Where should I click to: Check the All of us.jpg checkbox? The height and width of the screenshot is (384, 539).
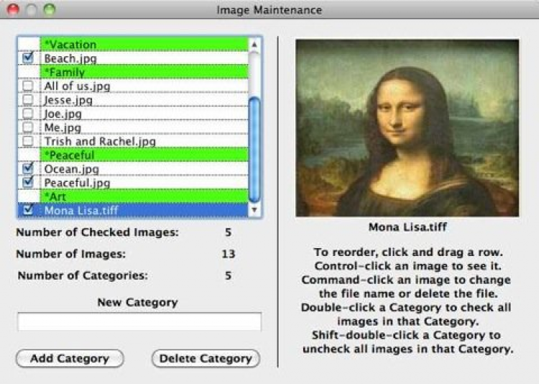click(28, 86)
